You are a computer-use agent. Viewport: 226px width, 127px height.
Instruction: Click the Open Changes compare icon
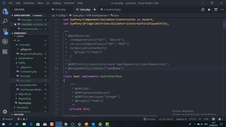(203, 10)
